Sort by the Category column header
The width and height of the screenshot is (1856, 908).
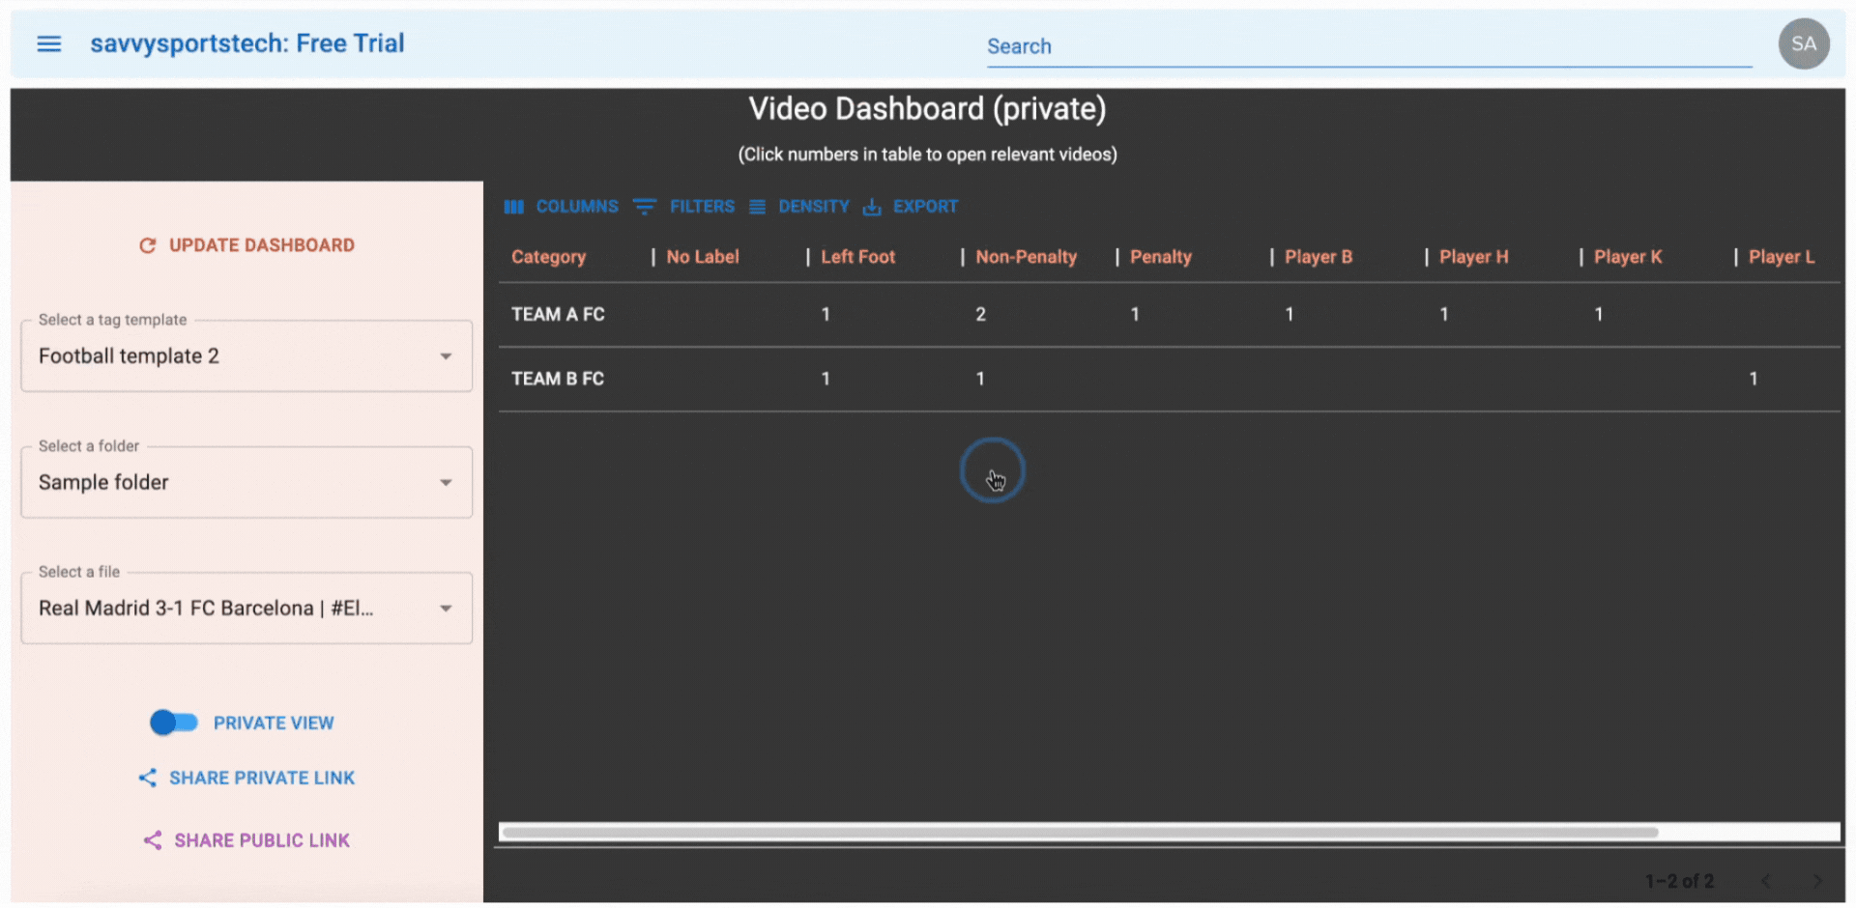548,257
